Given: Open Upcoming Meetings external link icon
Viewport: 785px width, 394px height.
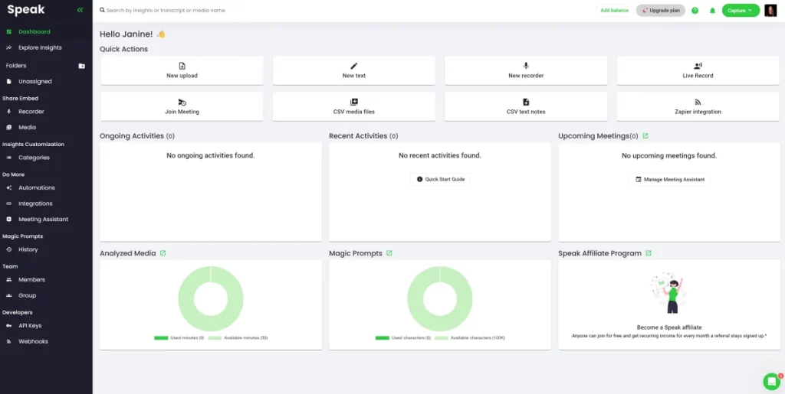Looking at the screenshot, I should (645, 136).
